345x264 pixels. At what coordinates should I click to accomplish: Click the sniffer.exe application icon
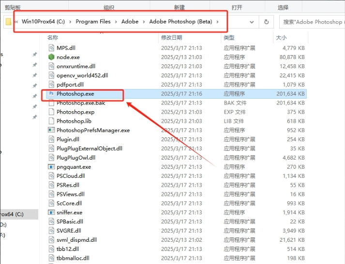pos(51,213)
